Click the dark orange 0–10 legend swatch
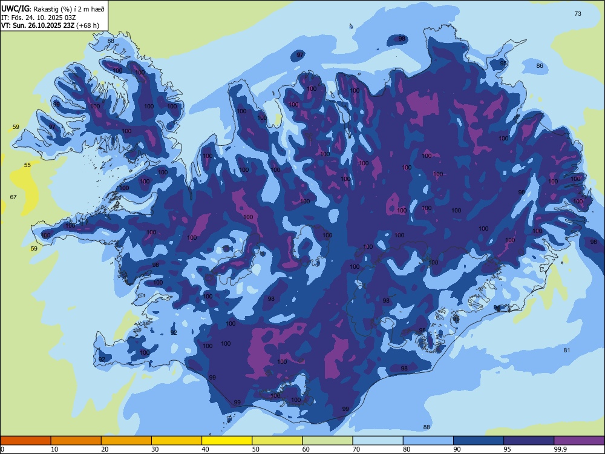This screenshot has width=605, height=454. 25,441
